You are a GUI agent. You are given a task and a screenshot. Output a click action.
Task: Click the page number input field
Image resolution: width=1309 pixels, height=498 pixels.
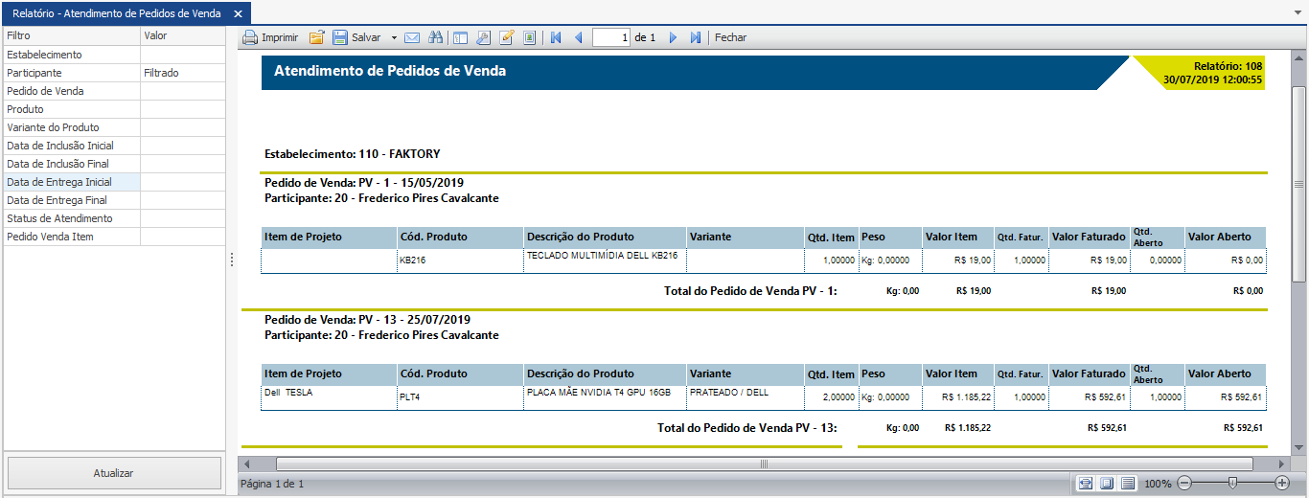(611, 38)
